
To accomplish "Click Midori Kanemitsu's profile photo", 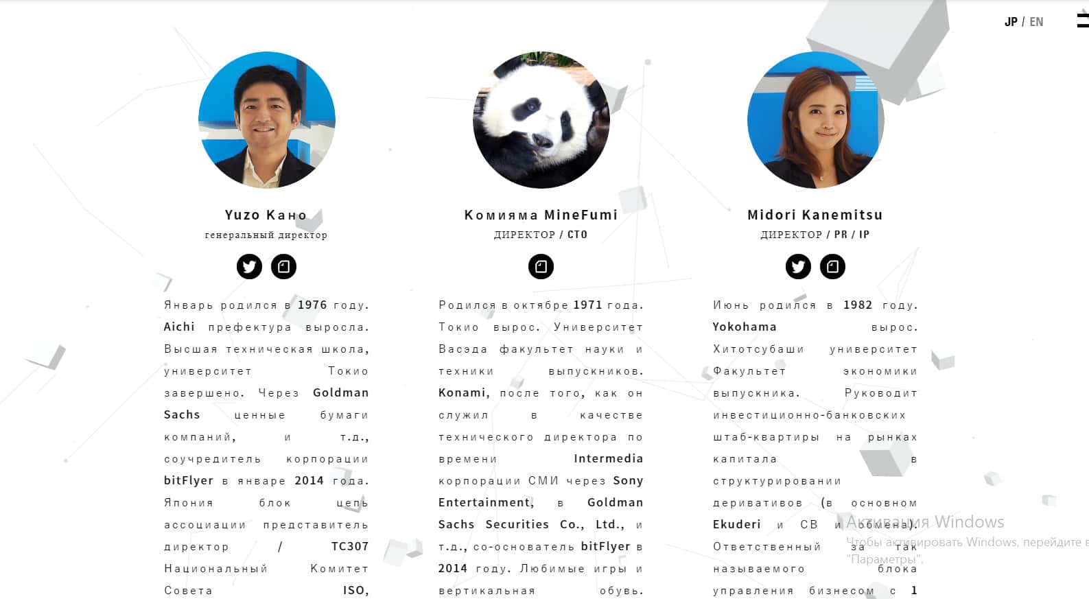I will [x=815, y=120].
